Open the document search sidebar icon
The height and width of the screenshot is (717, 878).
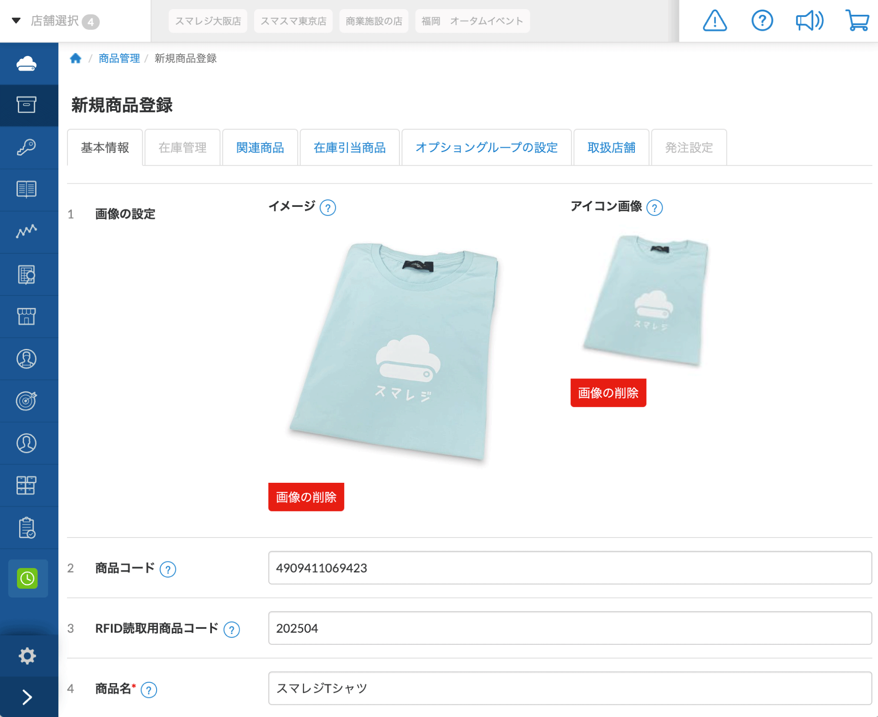tap(27, 274)
